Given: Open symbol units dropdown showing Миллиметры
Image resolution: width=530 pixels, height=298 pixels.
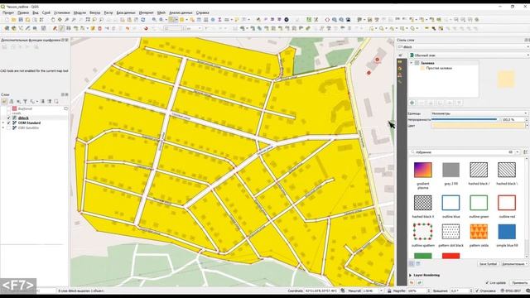Looking at the screenshot, I should tap(479, 113).
